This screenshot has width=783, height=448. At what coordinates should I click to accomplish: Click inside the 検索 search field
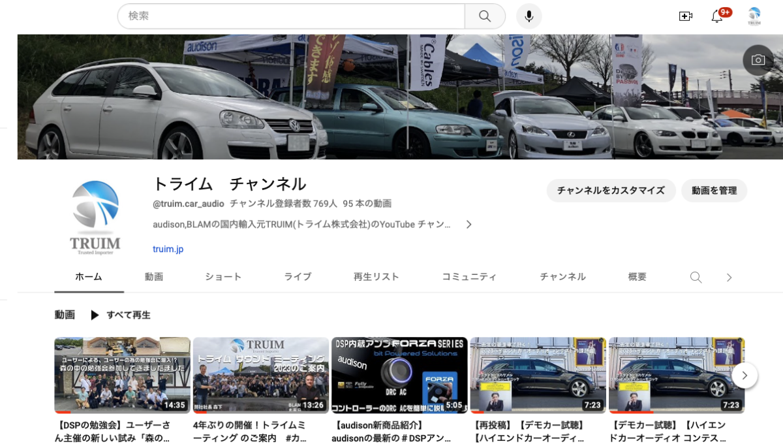tap(287, 16)
